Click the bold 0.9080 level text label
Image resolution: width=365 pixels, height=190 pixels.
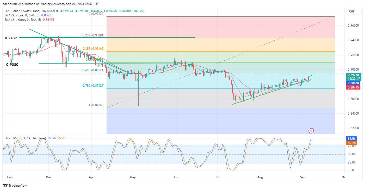12,64
